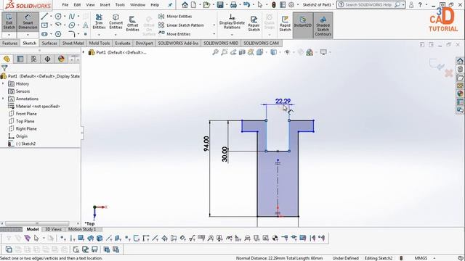Click the Save icon
This screenshot has height=261, width=465.
click(220, 5)
